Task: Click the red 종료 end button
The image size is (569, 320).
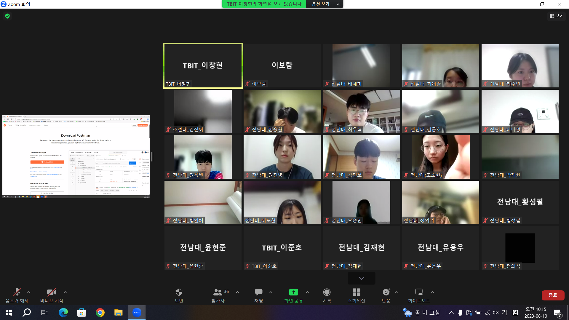Action: tap(553, 295)
